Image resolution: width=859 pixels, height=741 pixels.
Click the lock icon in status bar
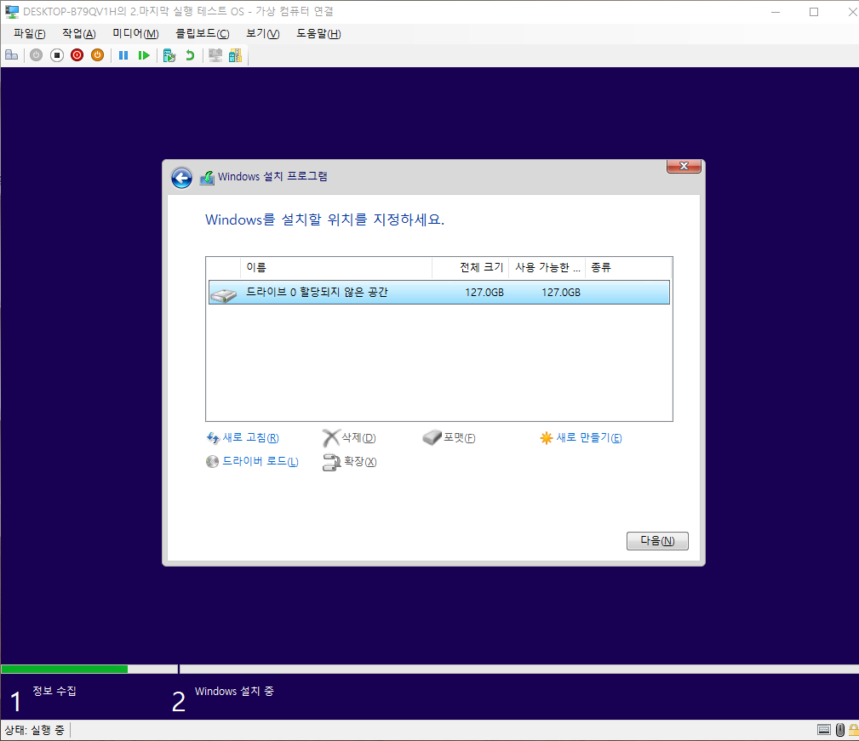pos(854,729)
